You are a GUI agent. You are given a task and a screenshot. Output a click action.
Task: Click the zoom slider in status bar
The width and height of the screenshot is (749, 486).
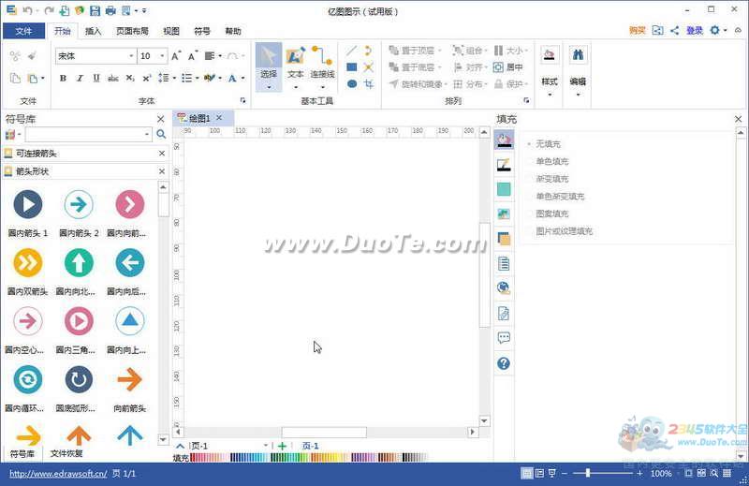(x=588, y=474)
